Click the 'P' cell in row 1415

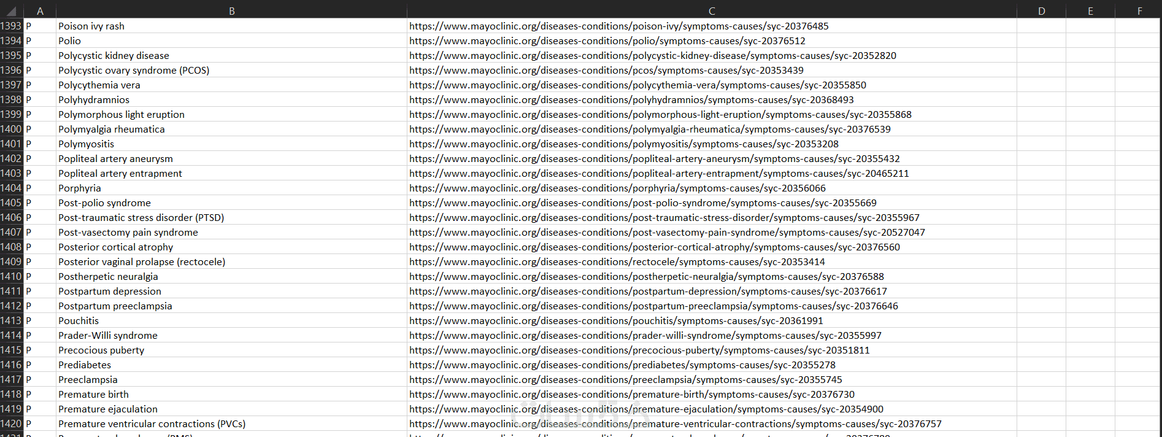(x=40, y=350)
